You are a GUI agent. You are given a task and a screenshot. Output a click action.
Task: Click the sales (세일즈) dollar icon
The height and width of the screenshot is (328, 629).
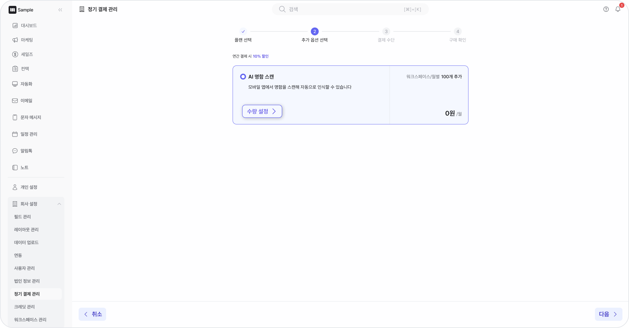[x=15, y=54]
